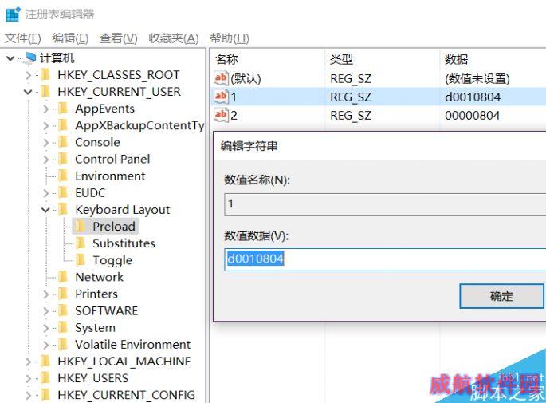Select the Preload key label

click(114, 227)
